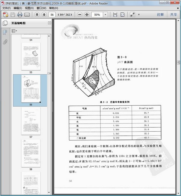Select page 56 thumbnail
This screenshot has height=196, width=181.
pos(31,89)
